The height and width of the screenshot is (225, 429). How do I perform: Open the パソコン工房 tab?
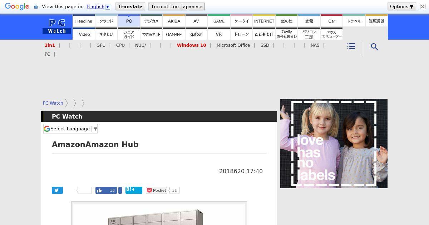click(309, 34)
